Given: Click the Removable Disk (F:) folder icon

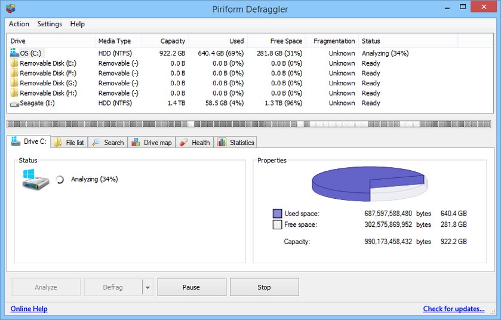Looking at the screenshot, I should [14, 73].
